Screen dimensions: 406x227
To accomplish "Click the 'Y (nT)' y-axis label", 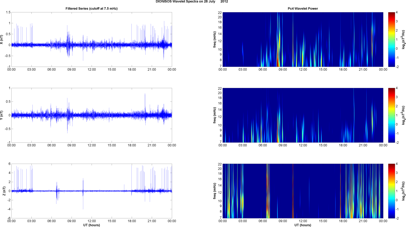I will 2,115.
